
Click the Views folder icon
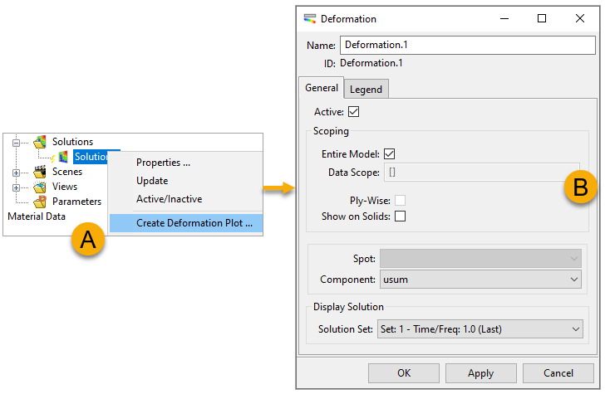(x=40, y=187)
